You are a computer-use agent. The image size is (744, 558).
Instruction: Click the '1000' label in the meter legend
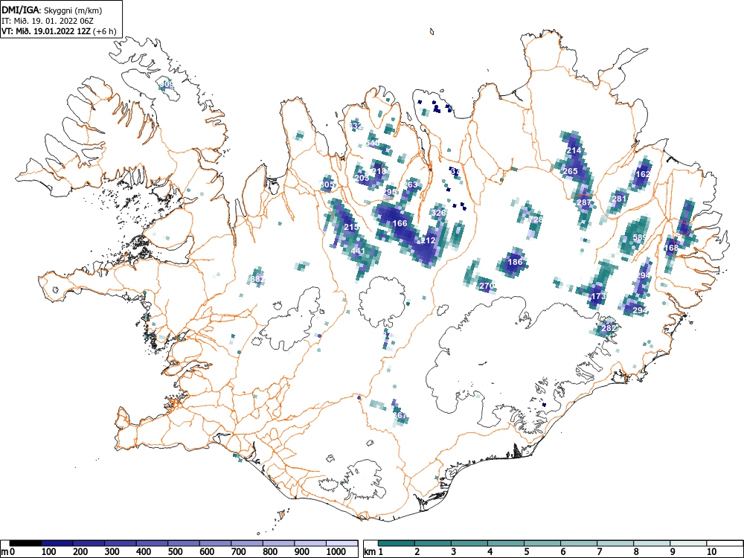click(x=336, y=552)
